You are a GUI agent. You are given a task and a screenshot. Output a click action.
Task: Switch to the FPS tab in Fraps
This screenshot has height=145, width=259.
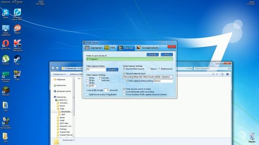tap(110, 48)
